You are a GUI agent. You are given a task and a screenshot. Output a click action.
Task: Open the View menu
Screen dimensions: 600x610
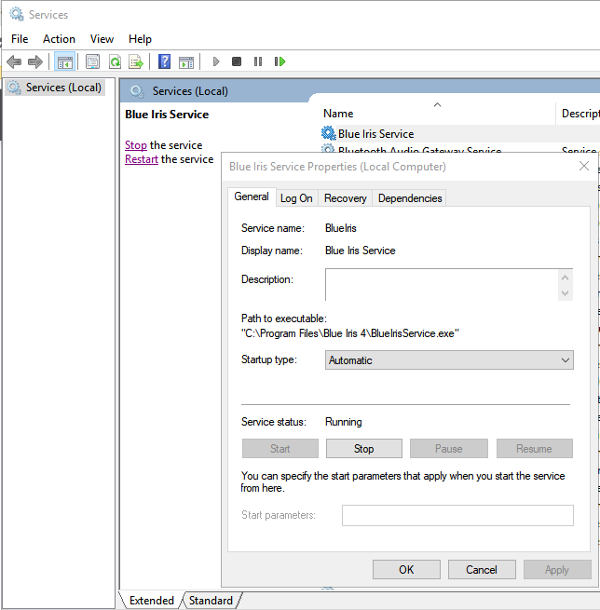[102, 39]
